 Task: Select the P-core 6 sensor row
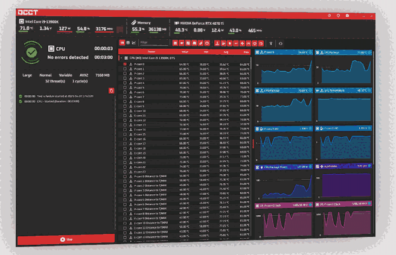point(184,92)
